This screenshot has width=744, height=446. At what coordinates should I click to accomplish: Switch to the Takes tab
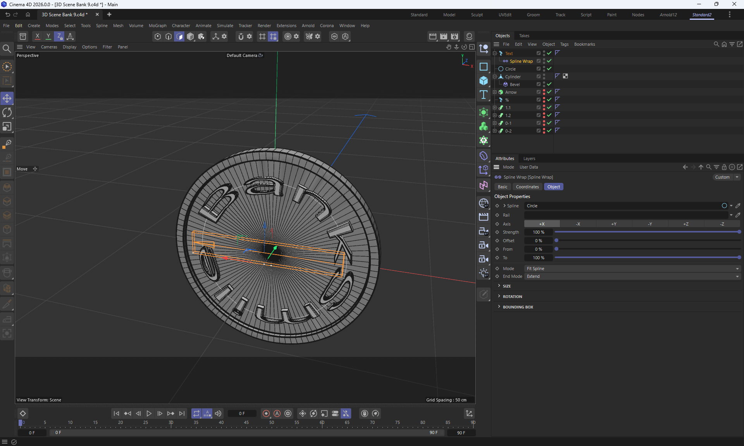[524, 36]
